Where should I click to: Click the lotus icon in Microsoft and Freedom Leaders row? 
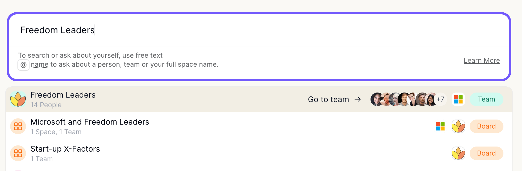(x=458, y=126)
